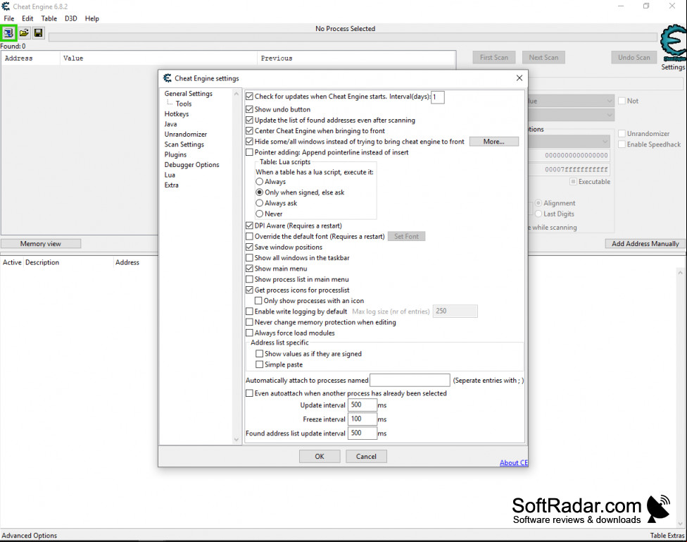Open the Extra settings page
The width and height of the screenshot is (687, 542).
tap(171, 185)
